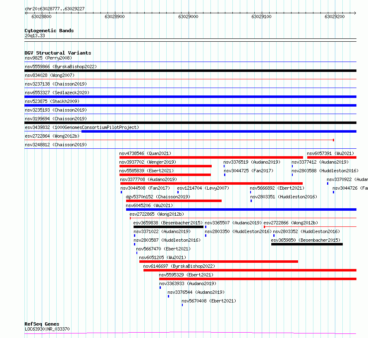The height and width of the screenshot is (338, 368).
Task: Click esv3659838 (Besenbacher2015) label
Action: point(168,223)
